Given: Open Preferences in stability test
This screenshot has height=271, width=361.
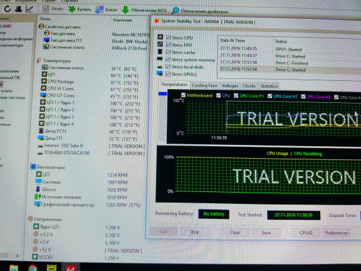Looking at the screenshot, I should click(x=337, y=233).
